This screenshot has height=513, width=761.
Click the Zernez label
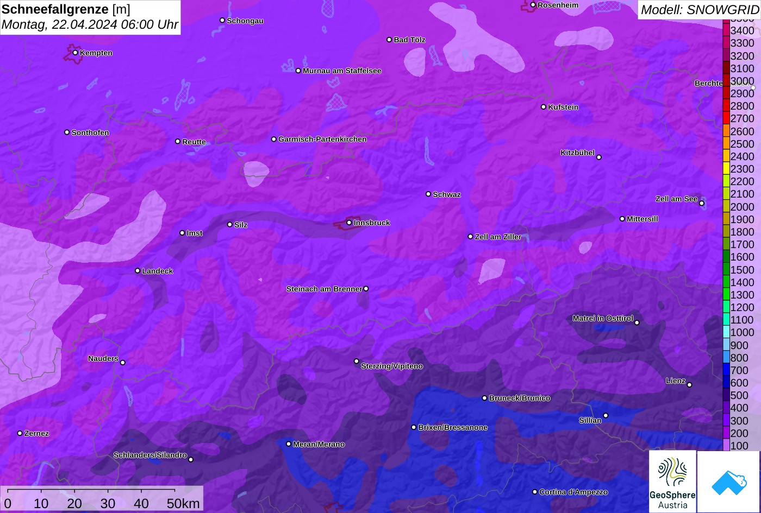37,433
